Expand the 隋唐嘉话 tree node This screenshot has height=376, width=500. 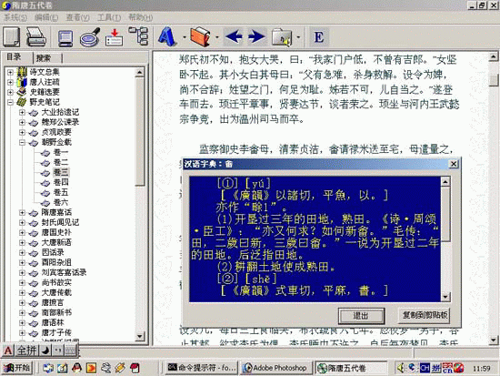[x=22, y=213]
